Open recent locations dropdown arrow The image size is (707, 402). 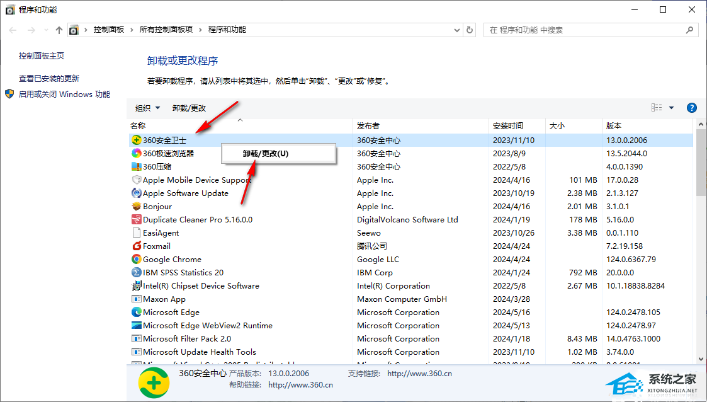(46, 30)
